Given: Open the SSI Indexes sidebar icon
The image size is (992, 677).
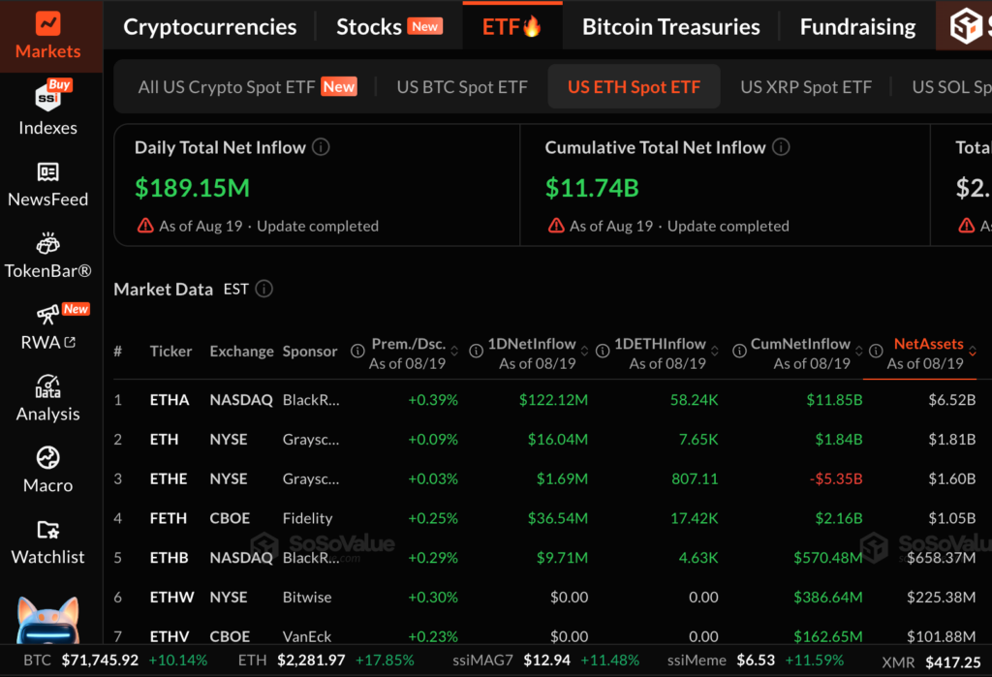Looking at the screenshot, I should point(48,97).
